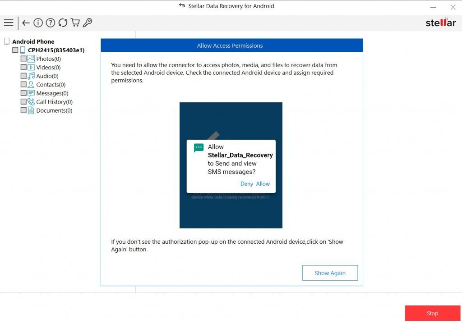This screenshot has height=323, width=462.
Task: Click the app title bar icon
Action: (182, 5)
